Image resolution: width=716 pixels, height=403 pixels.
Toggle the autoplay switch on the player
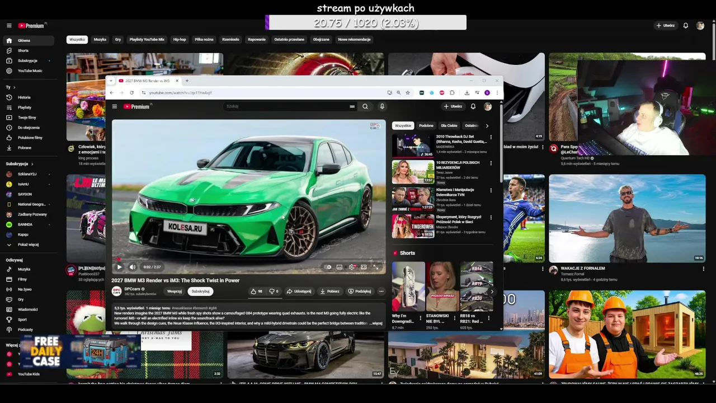coord(329,267)
